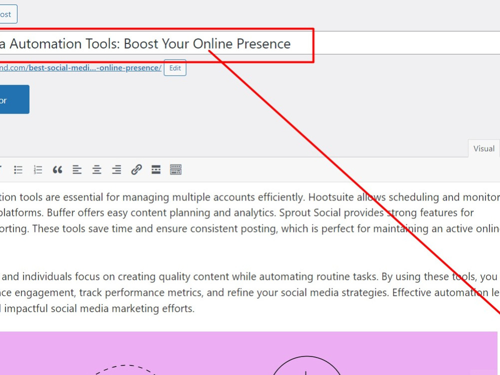Toggle the toolbar kitchen sink
This screenshot has width=500, height=375.
tap(175, 169)
